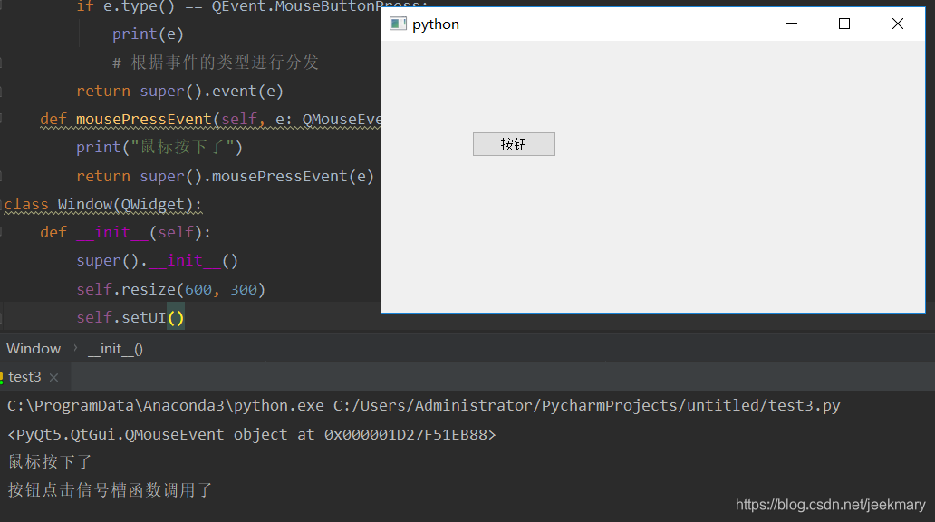The height and width of the screenshot is (522, 935).
Task: Click the def mousePressEvent line
Action: point(210,120)
